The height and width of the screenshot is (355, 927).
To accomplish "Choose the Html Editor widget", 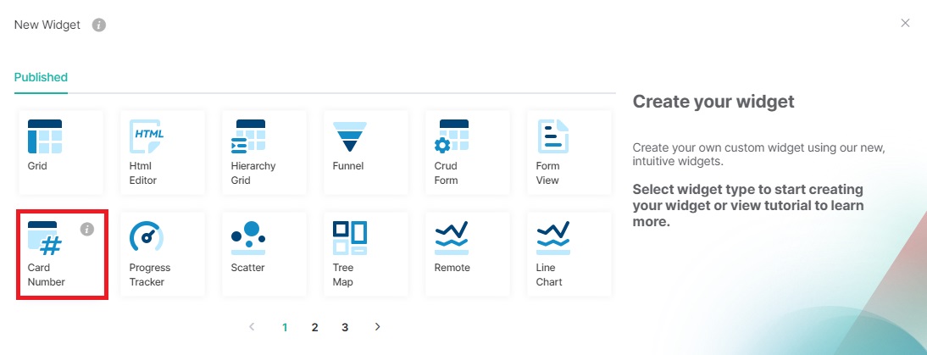I will point(147,136).
